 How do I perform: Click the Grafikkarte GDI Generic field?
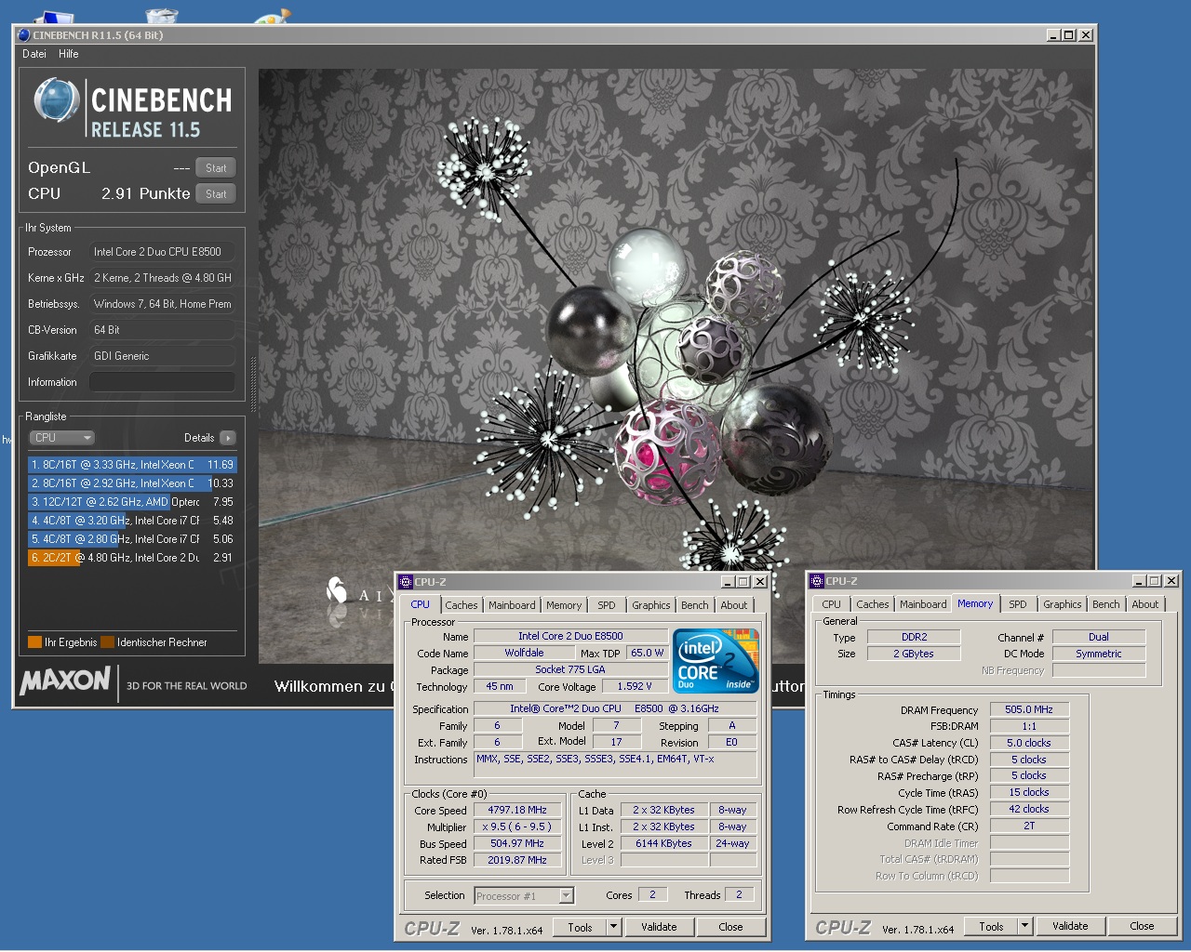[x=162, y=356]
